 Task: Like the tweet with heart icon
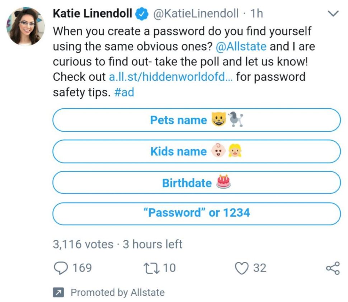tap(241, 268)
